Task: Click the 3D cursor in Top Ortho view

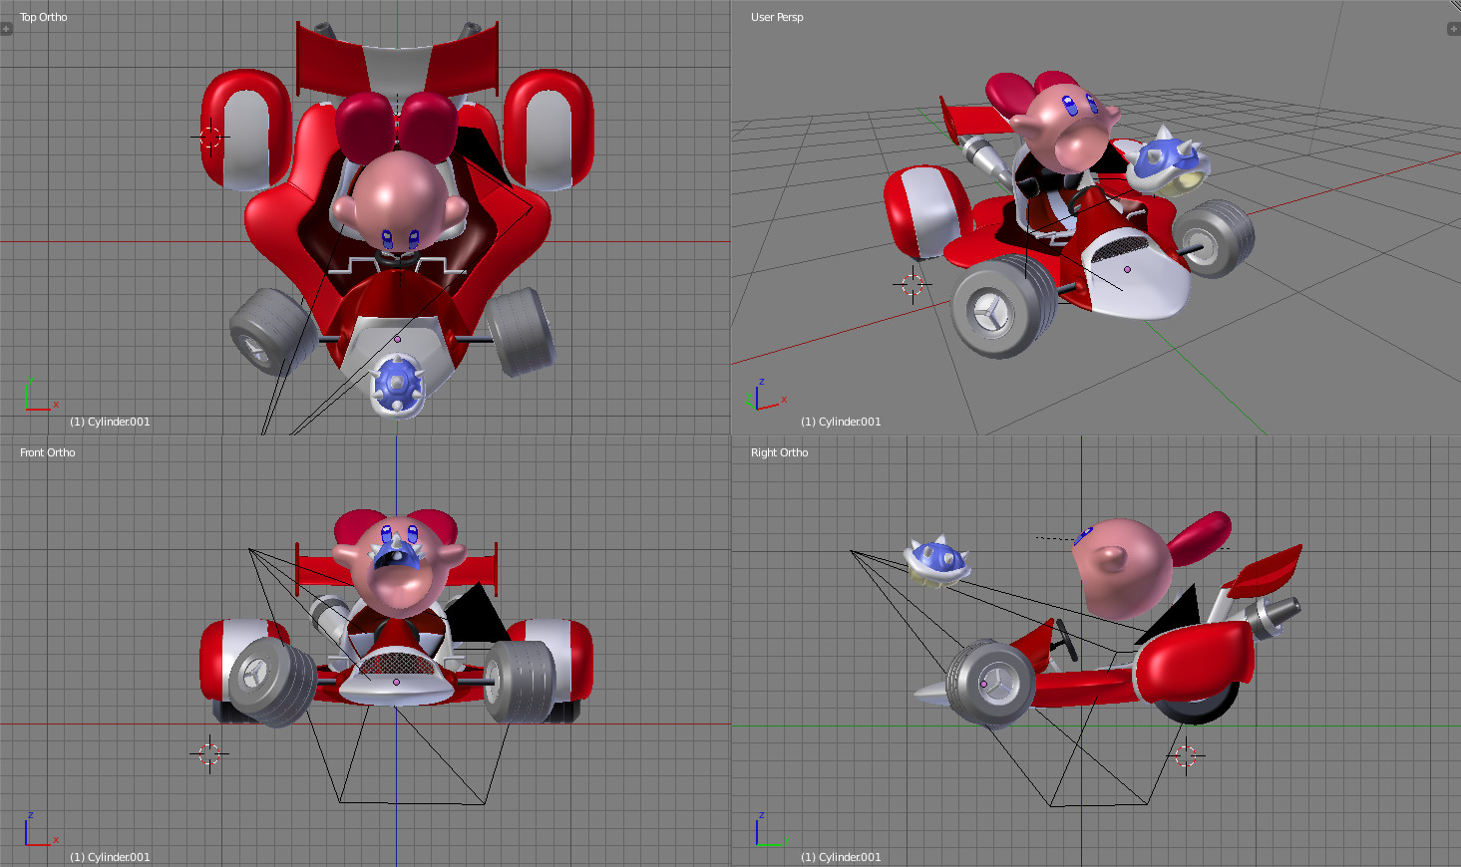Action: click(209, 137)
